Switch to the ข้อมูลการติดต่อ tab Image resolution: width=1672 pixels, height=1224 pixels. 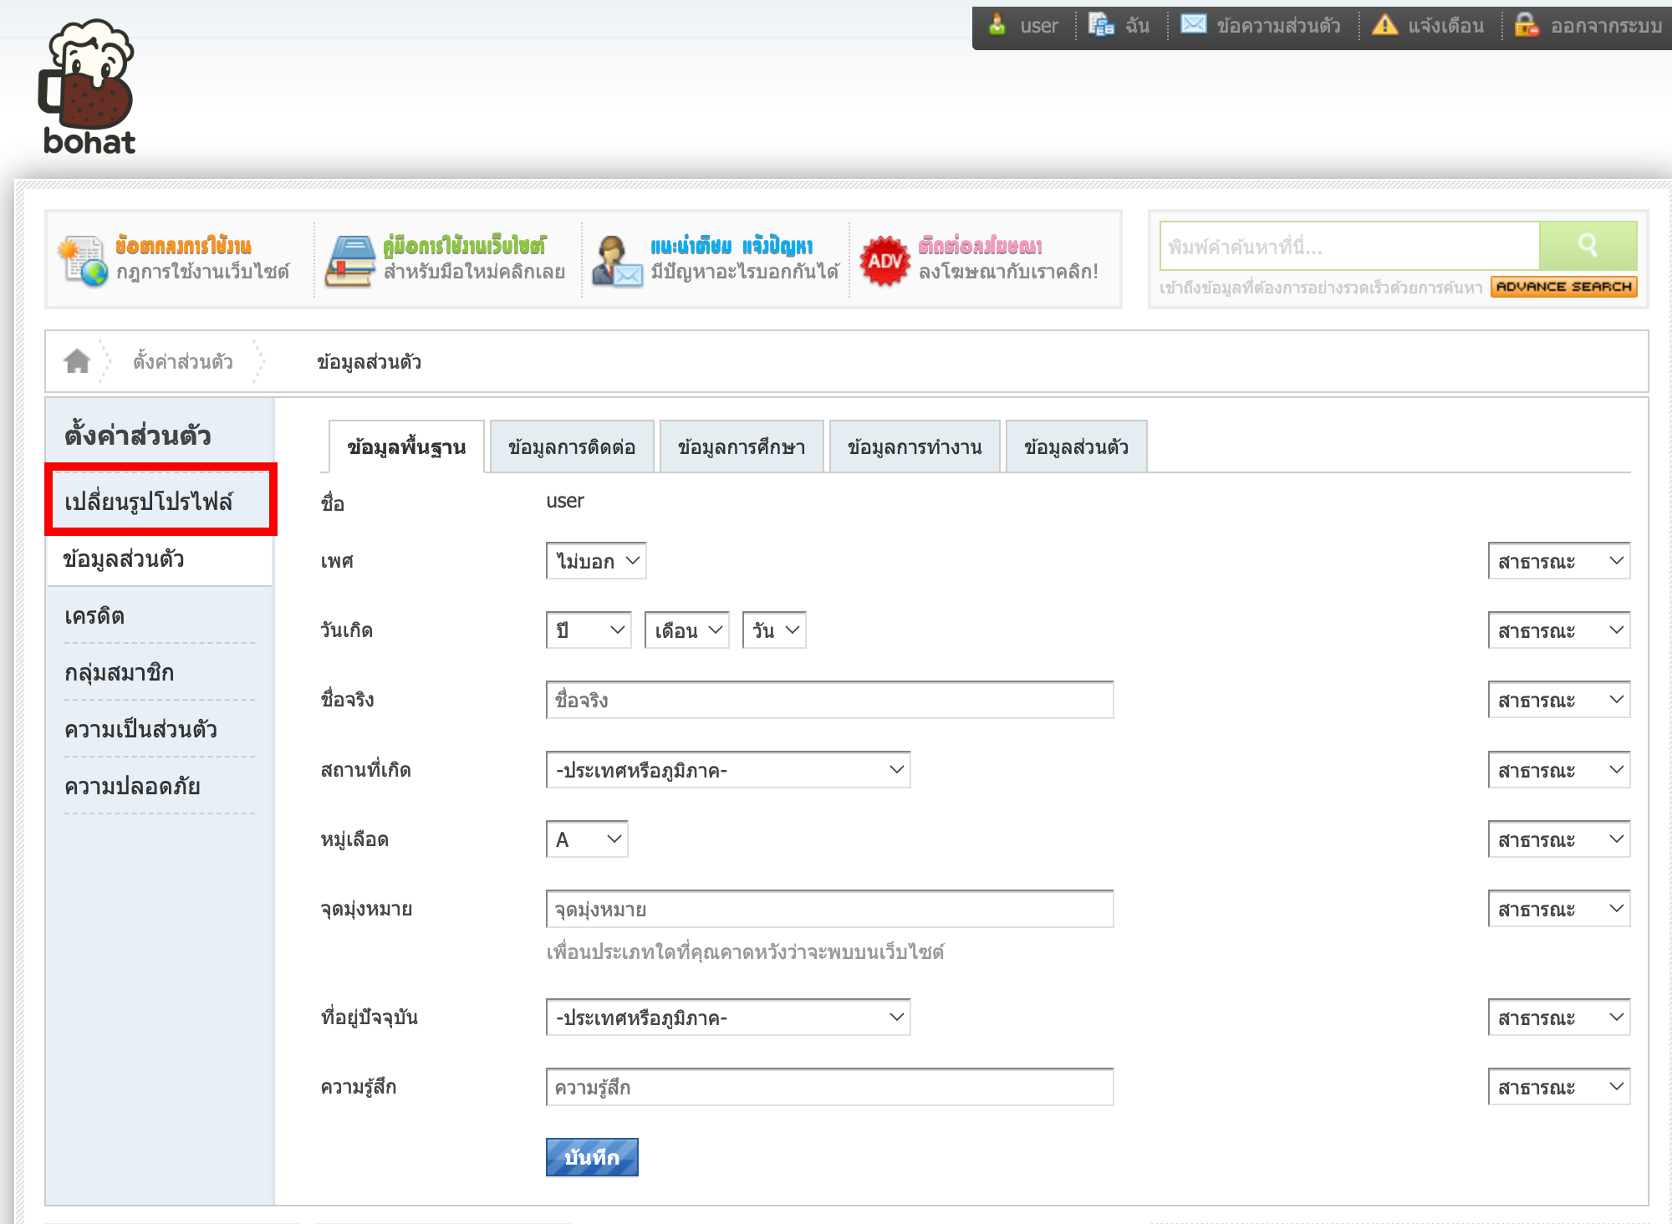click(572, 447)
